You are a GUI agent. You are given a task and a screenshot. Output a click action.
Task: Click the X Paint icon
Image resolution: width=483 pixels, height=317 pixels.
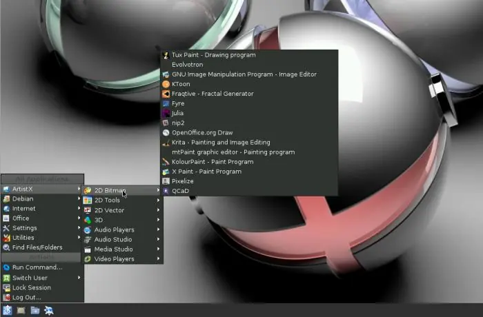166,172
